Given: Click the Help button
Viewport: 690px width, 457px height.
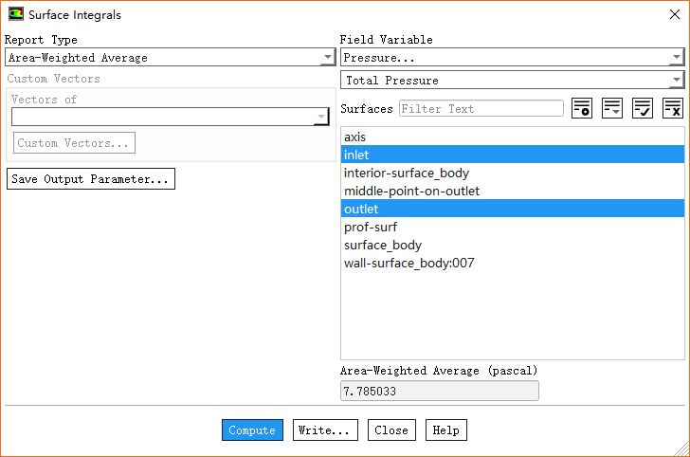Looking at the screenshot, I should 445,430.
